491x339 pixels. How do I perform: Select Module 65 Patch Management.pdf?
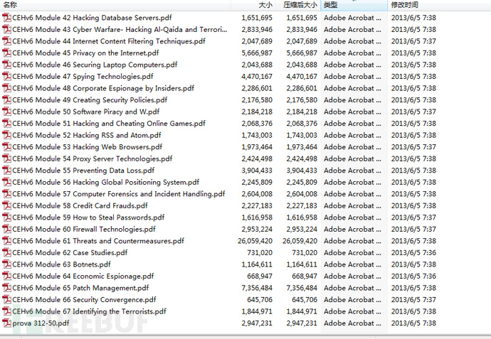80,288
